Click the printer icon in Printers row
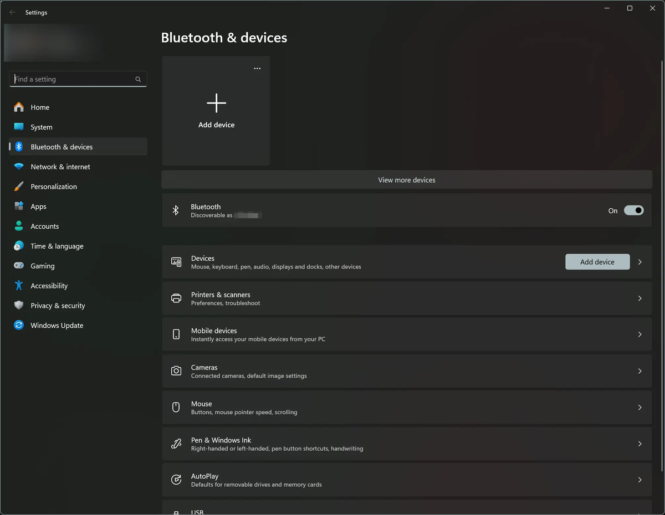Viewport: 665px width, 515px height. click(176, 298)
